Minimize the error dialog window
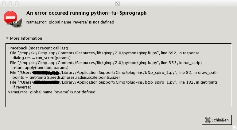 [10, 3]
